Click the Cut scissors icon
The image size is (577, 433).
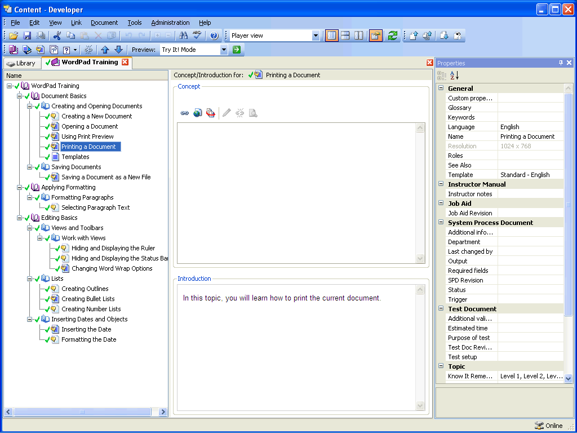[x=57, y=36]
